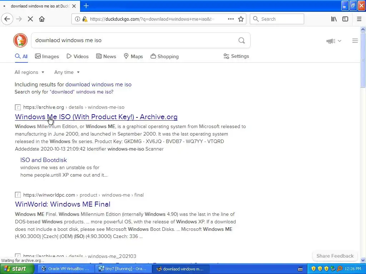The width and height of the screenshot is (366, 274).
Task: Bookmark this page with the star
Action: pos(241,19)
